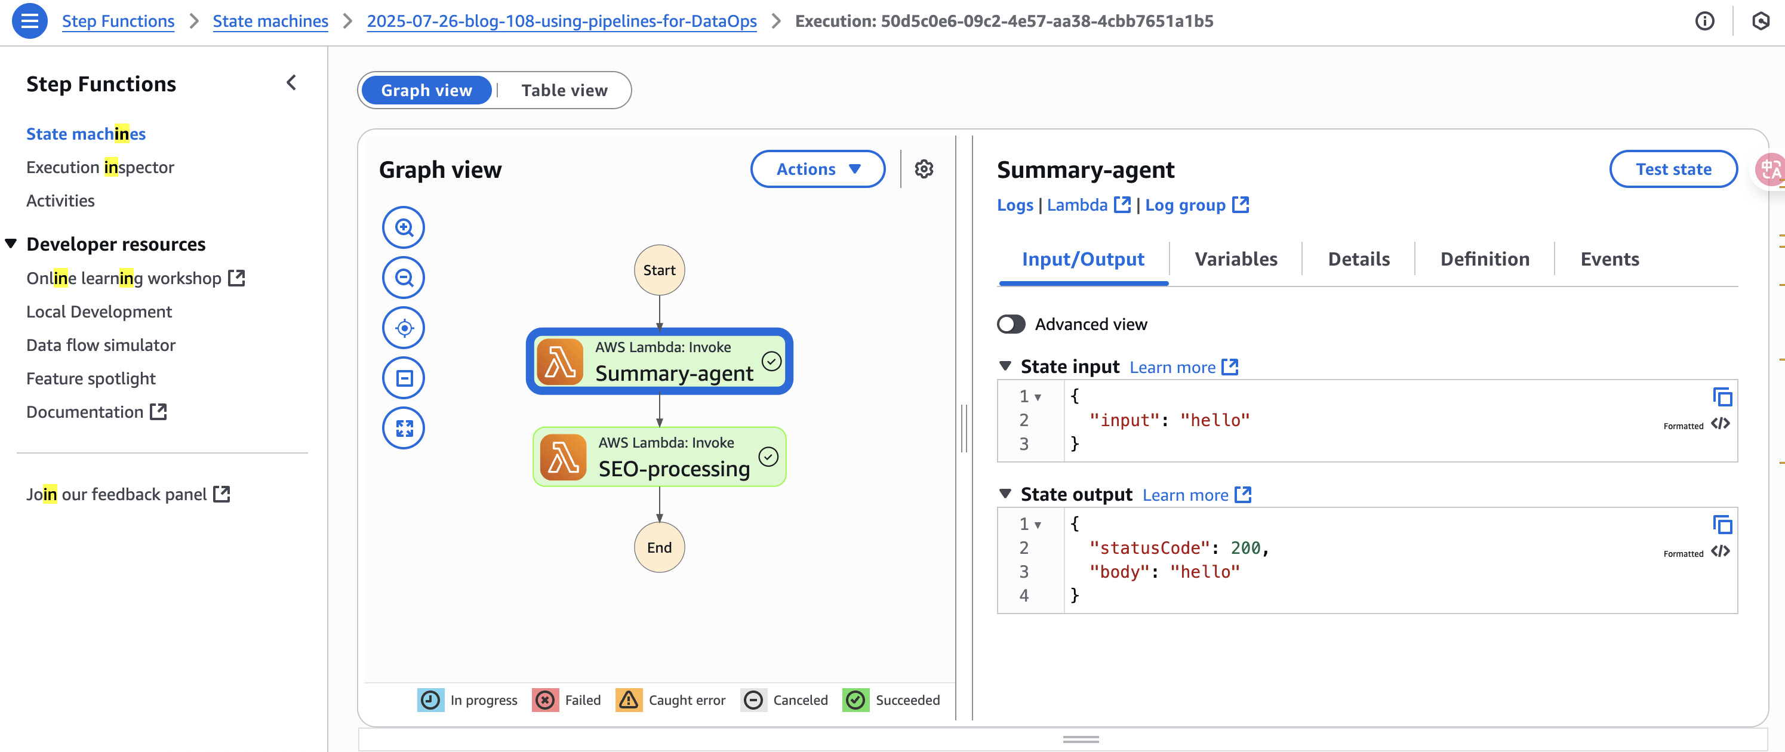Click success check on SEO-processing node
Image resolution: width=1785 pixels, height=752 pixels.
tap(768, 457)
